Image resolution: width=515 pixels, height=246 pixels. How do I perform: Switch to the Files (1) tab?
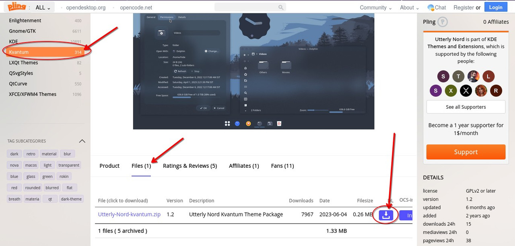(x=141, y=166)
